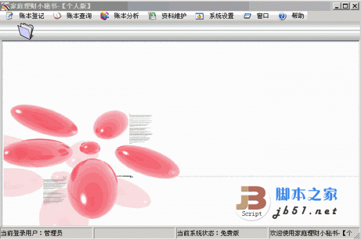
Task: Click the blue settings icon beside 系统设置
Action: [199, 16]
